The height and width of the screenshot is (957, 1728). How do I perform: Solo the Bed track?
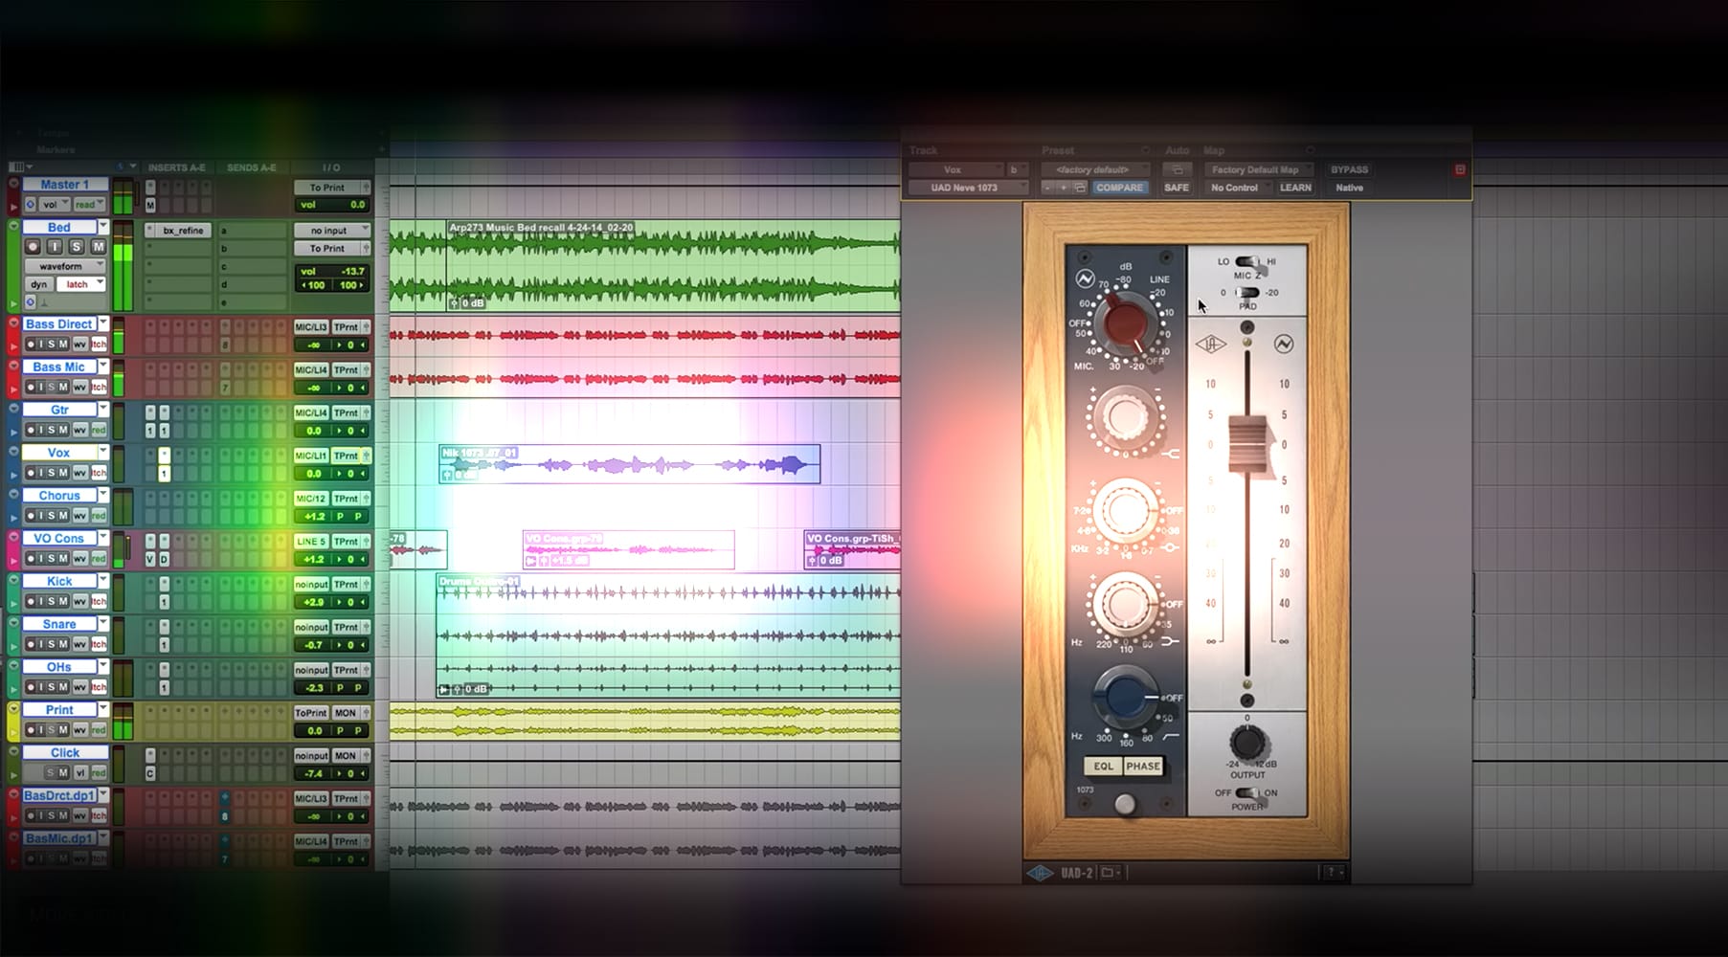[x=77, y=247]
